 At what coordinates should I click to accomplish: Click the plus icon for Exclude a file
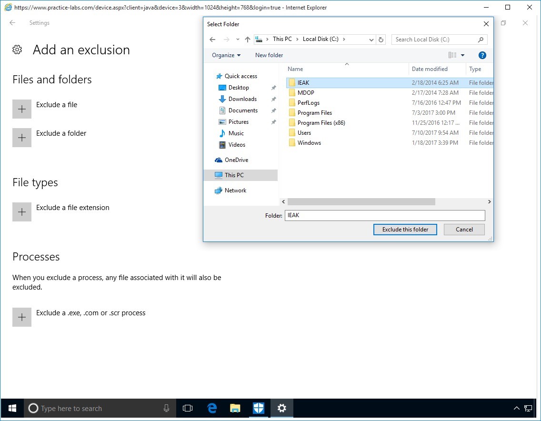coord(22,109)
